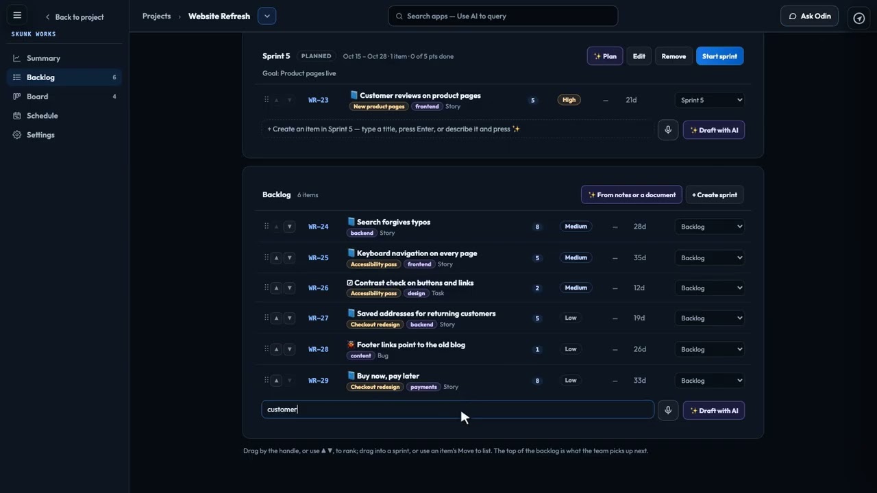Open the Backlog dropdown for WR-26
877x493 pixels.
710,288
